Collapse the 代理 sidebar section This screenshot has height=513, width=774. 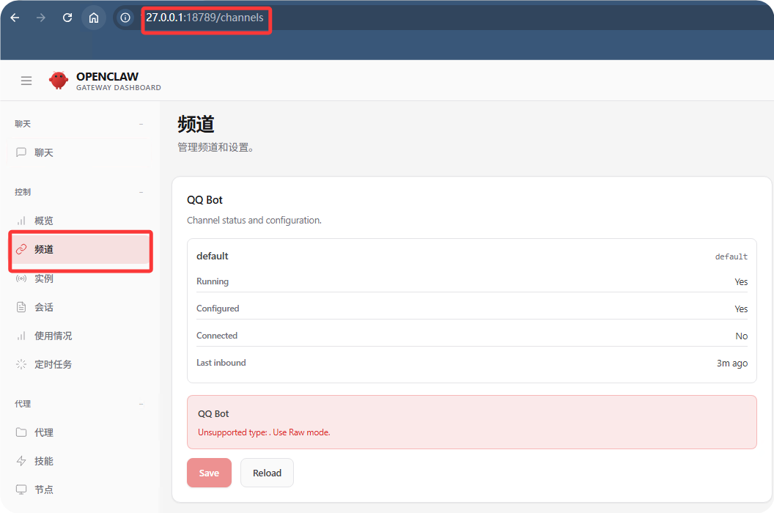coord(140,403)
